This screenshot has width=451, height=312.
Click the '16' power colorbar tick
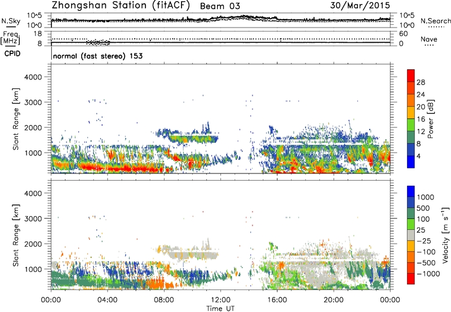pos(421,119)
